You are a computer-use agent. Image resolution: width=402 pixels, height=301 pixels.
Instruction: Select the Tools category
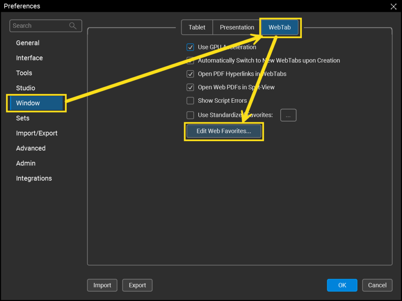24,73
